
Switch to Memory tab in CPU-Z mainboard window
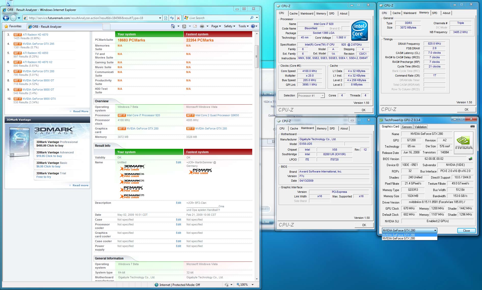322,128
